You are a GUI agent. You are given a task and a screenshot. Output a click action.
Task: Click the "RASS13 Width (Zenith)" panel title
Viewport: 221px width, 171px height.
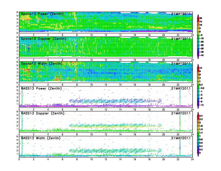point(41,138)
